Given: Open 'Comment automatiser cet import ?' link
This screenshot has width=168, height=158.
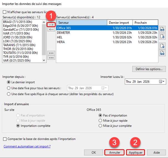Looking at the screenshot, I should point(27,146).
